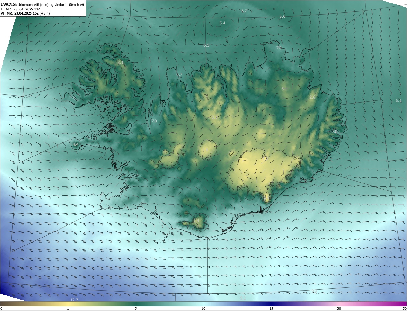Screen dimensions: 407x311
Task: Click the 4.4 value label on the map
Action: [75, 145]
